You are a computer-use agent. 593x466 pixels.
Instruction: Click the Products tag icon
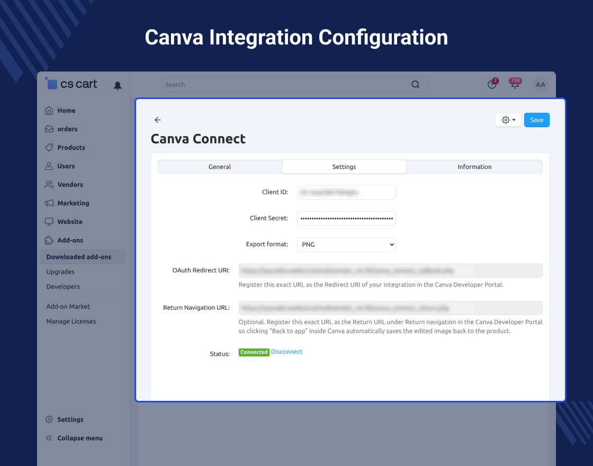(x=49, y=148)
